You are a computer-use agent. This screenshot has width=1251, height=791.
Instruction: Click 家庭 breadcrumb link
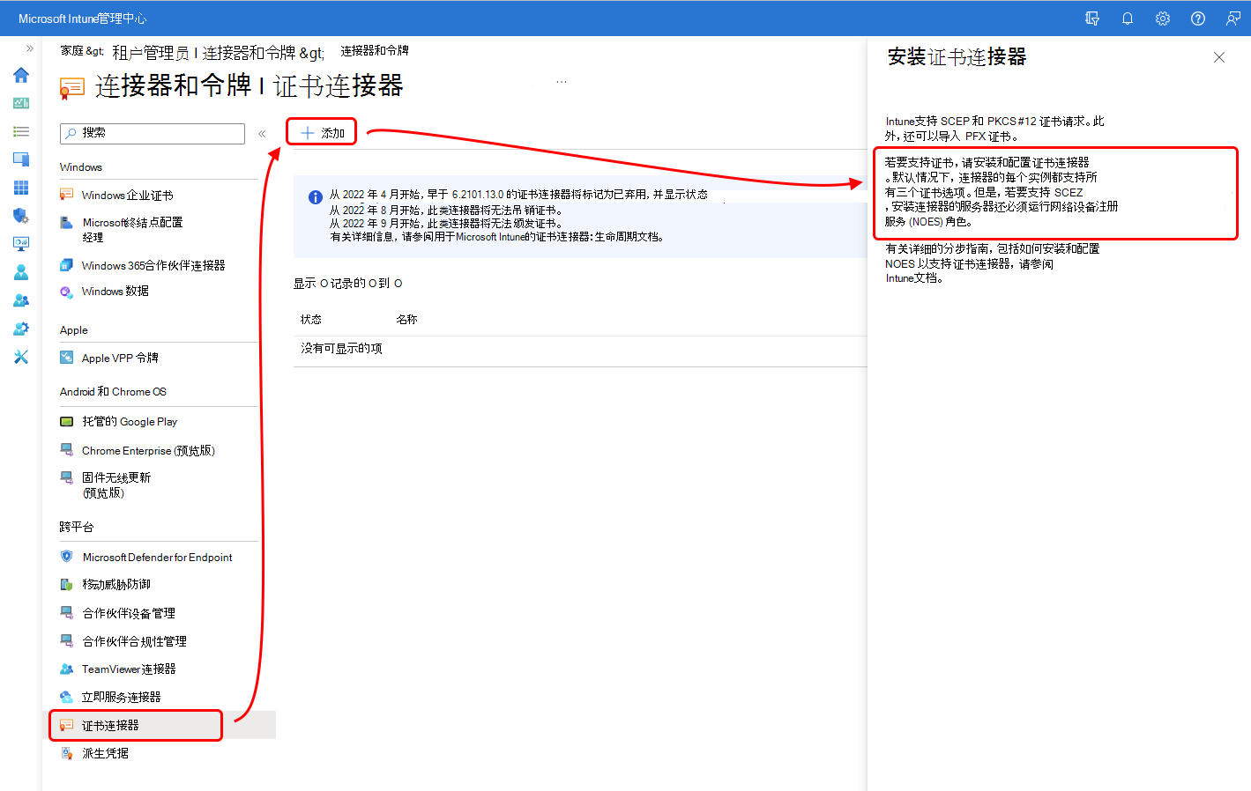[x=71, y=51]
